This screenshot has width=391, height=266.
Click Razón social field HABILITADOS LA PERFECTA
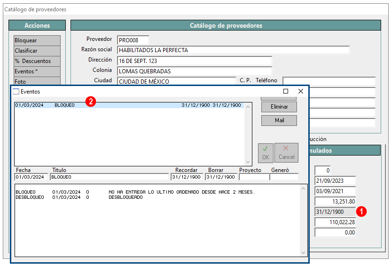tap(234, 50)
